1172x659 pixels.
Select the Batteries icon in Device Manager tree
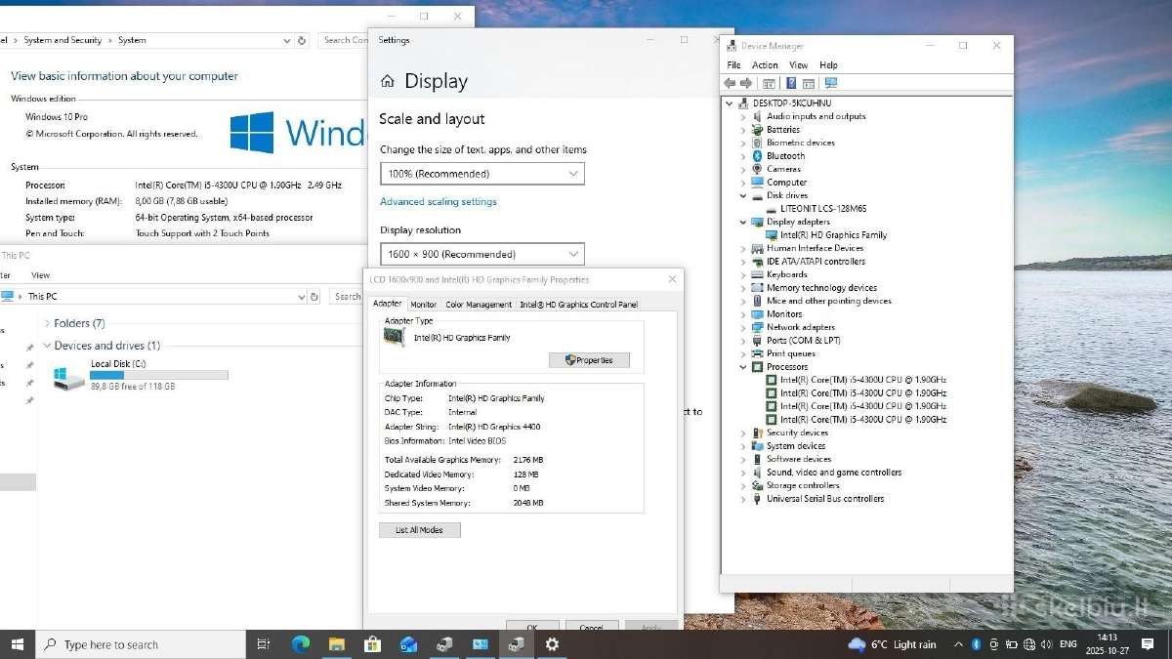tap(757, 129)
